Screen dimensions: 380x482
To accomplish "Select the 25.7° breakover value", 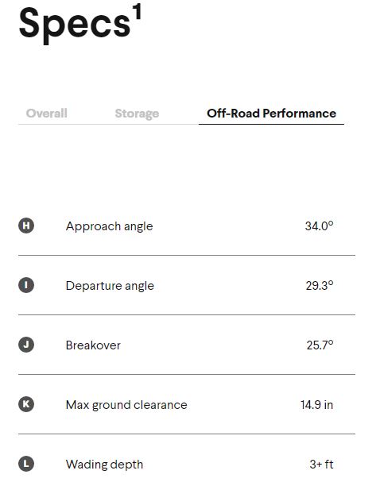I will click(x=320, y=345).
